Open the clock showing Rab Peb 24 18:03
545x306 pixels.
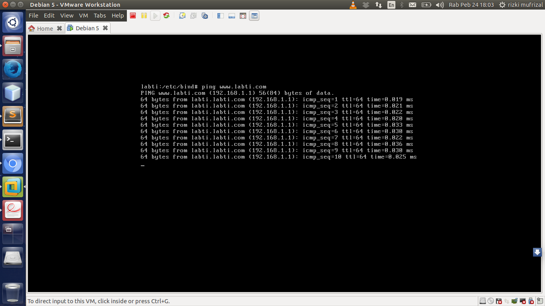pos(471,5)
